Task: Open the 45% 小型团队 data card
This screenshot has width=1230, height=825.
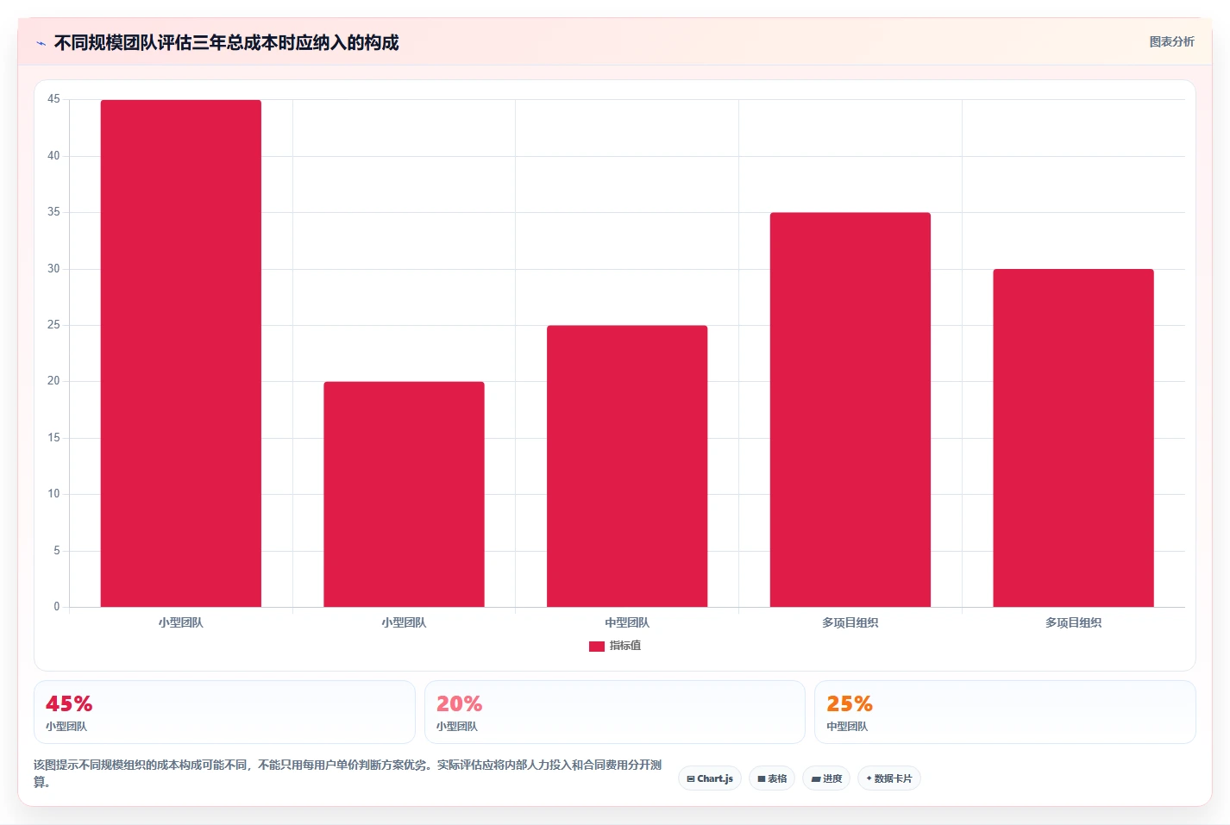Action: [224, 712]
